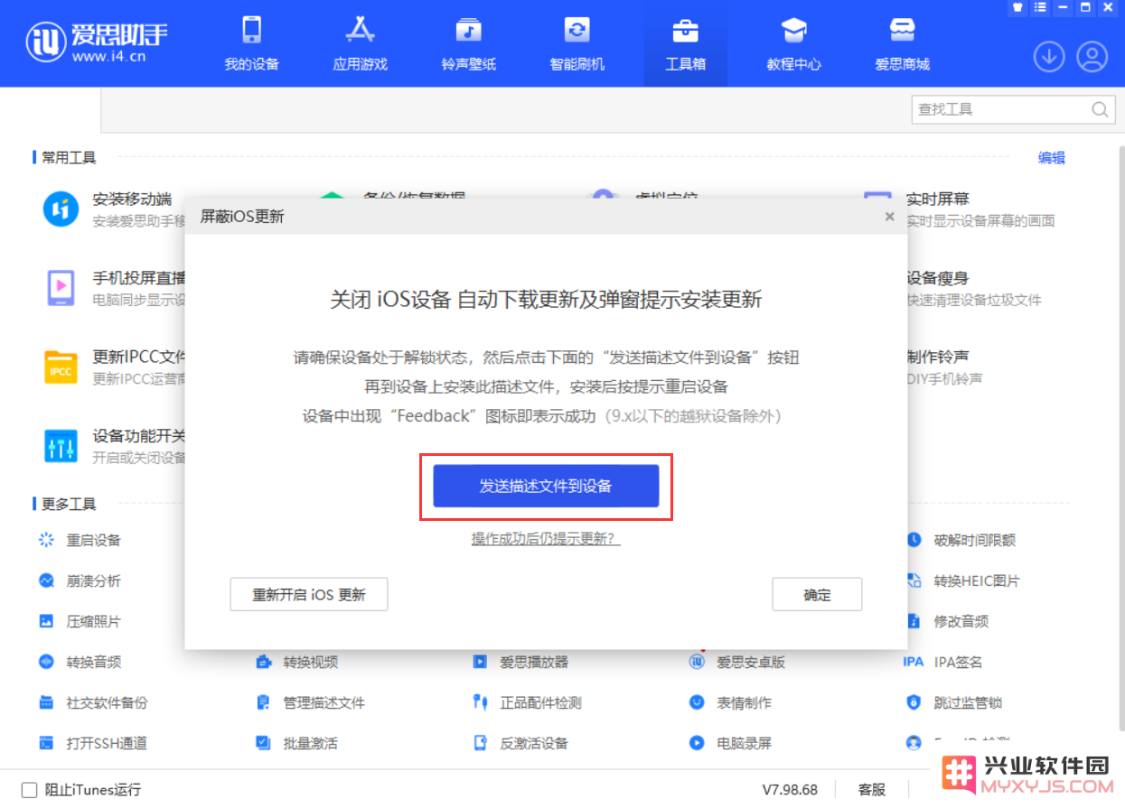Select 实时屏幕 tool label
This screenshot has width=1125, height=808.
pyautogui.click(x=938, y=200)
